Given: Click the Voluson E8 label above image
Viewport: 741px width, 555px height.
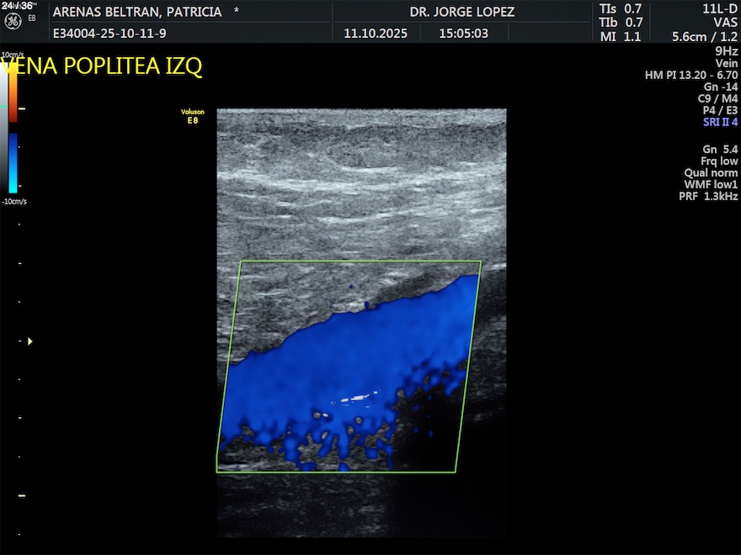Looking at the screenshot, I should tap(192, 116).
